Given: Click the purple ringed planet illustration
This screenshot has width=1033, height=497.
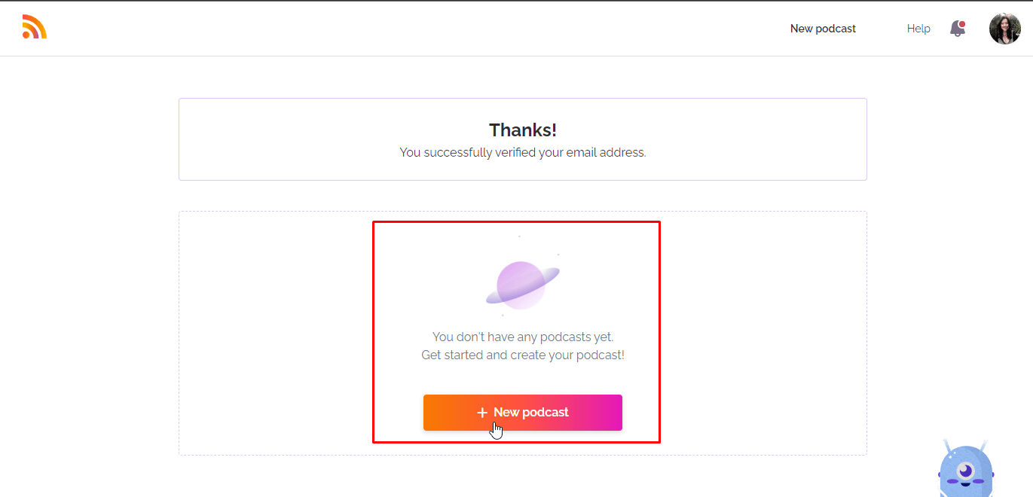Looking at the screenshot, I should (522, 285).
